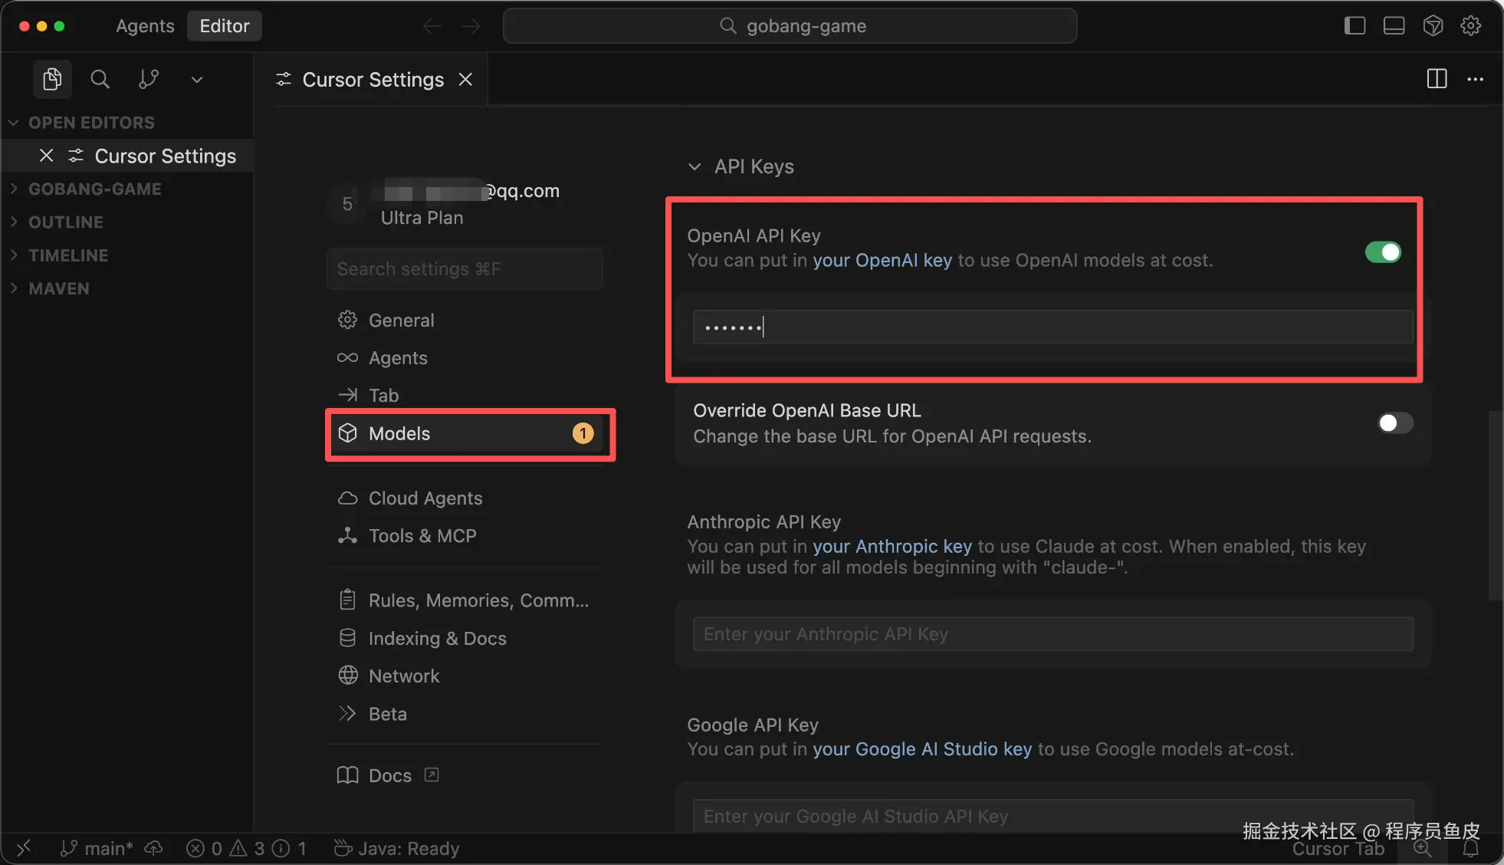Open the more actions ellipsis menu
This screenshot has height=865, width=1504.
pos(1475,79)
